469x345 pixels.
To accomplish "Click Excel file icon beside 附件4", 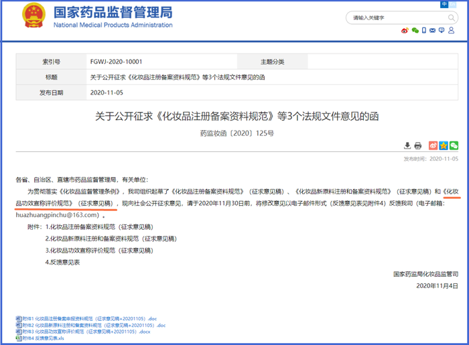I will point(19,338).
